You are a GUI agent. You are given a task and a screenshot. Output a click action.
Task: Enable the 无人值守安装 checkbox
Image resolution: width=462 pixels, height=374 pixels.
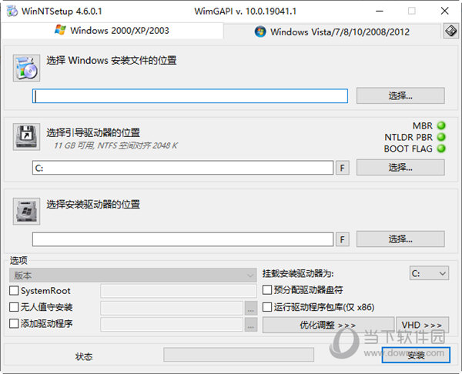tap(14, 307)
